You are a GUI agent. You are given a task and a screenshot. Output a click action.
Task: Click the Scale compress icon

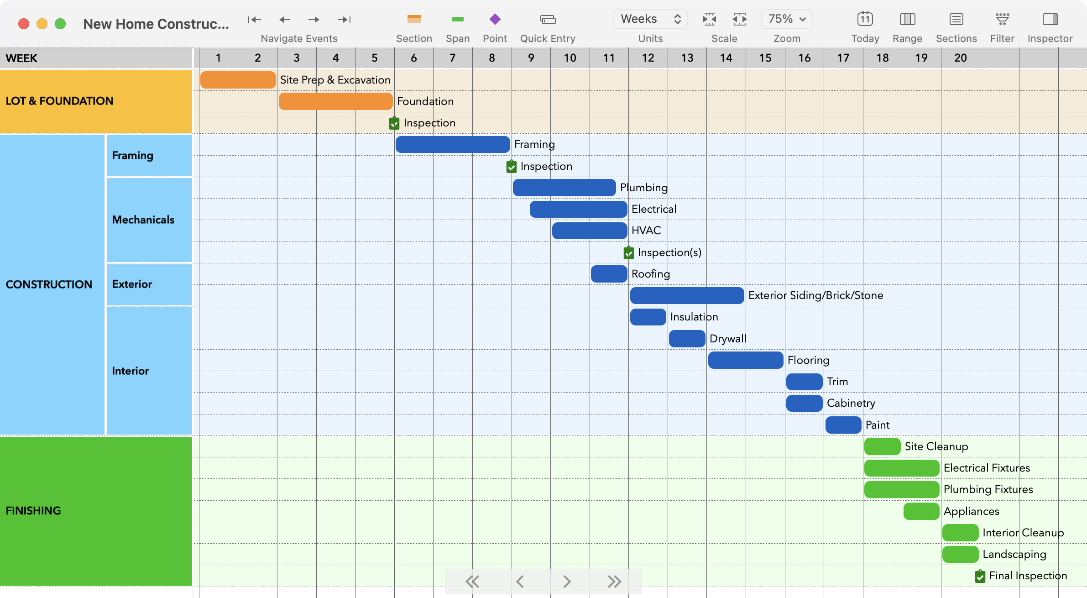pyautogui.click(x=709, y=19)
